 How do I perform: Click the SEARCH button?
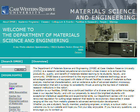pos(20,70)
